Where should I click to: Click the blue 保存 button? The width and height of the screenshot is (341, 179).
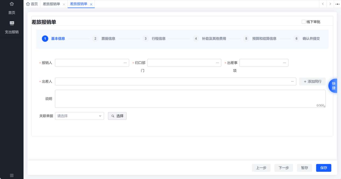pyautogui.click(x=324, y=168)
